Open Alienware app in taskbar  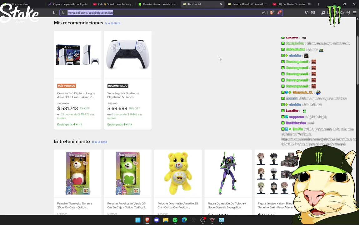click(x=193, y=220)
